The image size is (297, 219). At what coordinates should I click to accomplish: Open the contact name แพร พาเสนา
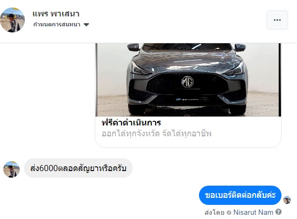(56, 14)
